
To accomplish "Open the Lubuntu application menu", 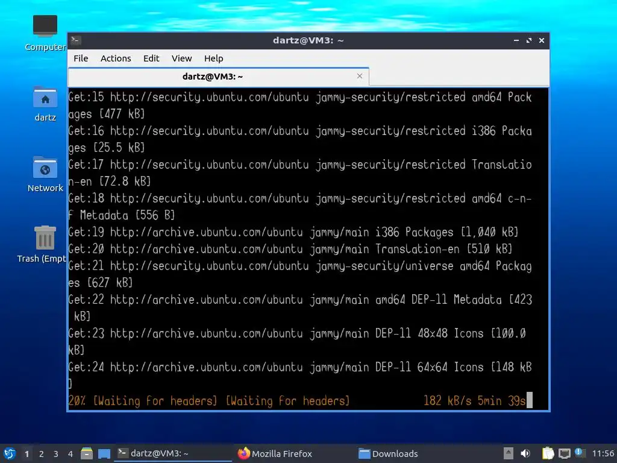I will [x=10, y=453].
